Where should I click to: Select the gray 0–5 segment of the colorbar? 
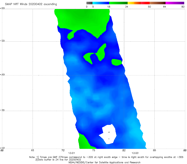click(x=89, y=3)
